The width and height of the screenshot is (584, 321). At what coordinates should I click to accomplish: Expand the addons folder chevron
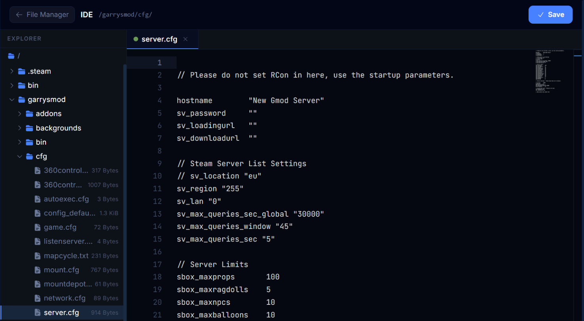pos(19,114)
